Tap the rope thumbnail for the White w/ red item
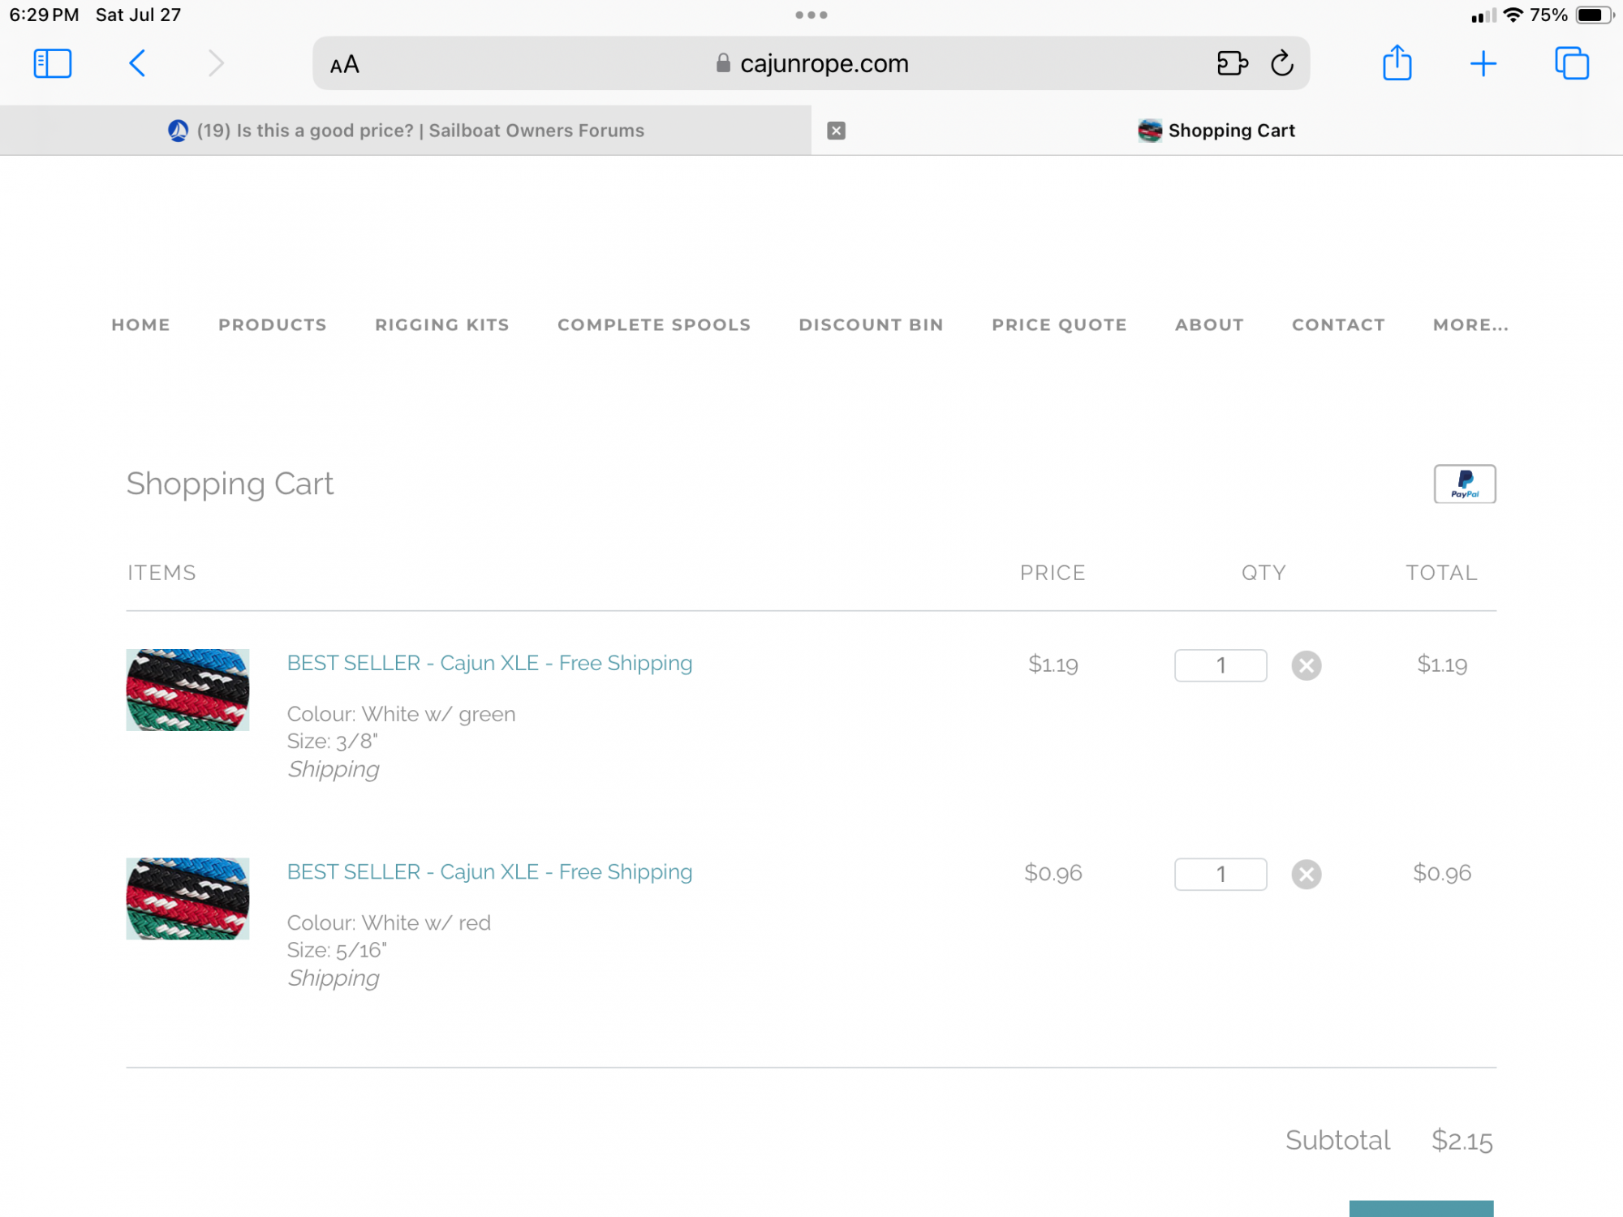The width and height of the screenshot is (1623, 1217). [187, 898]
